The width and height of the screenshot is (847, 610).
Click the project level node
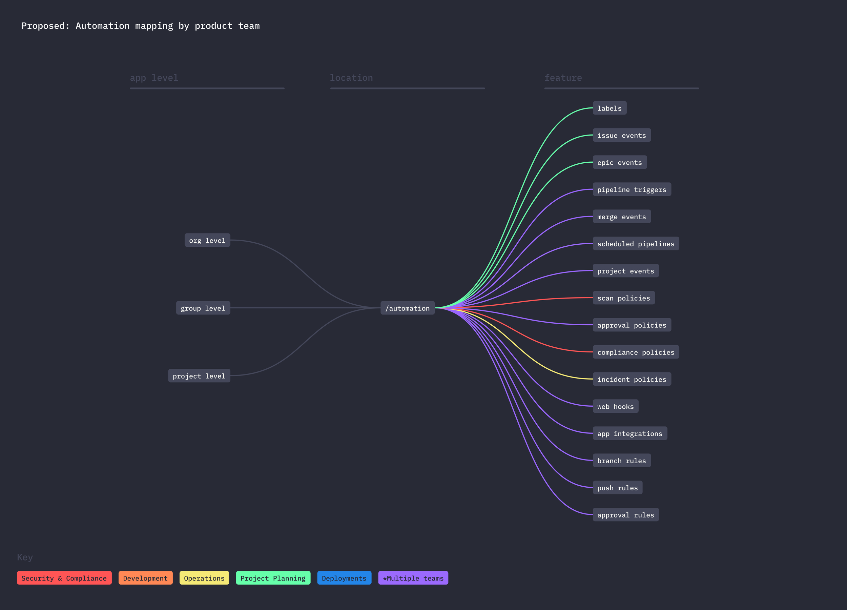pos(199,376)
